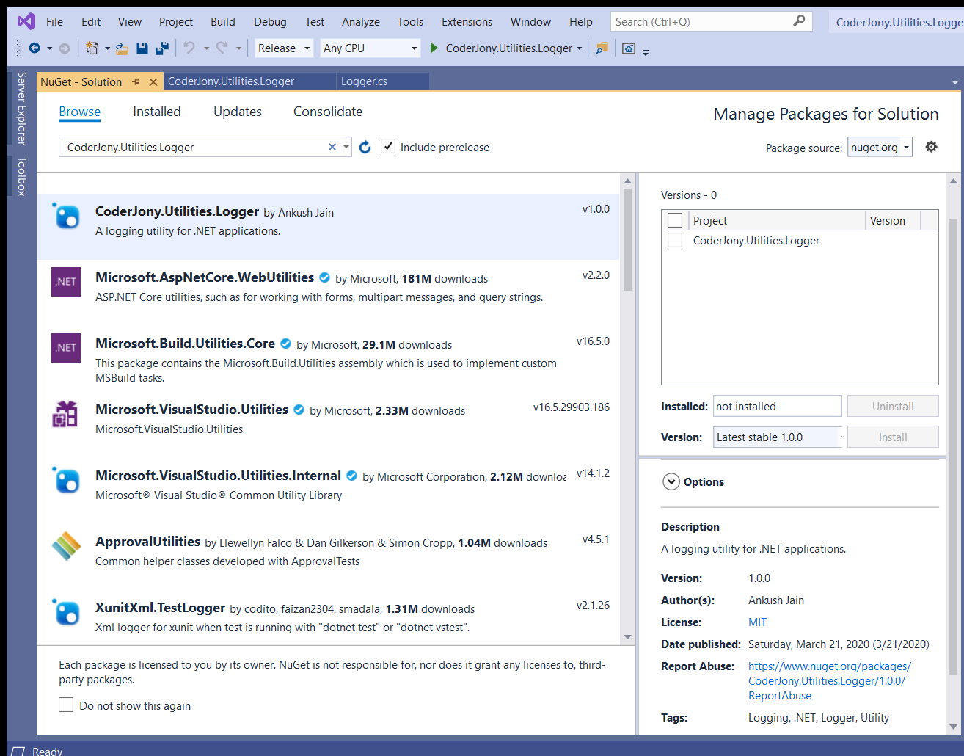
Task: Expand the Options section chevron
Action: coord(671,481)
